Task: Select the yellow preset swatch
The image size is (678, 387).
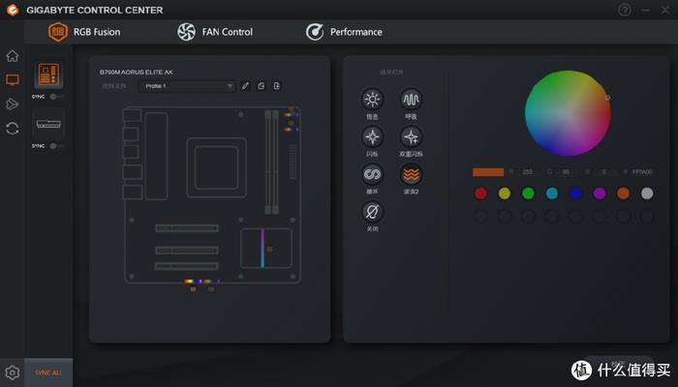Action: 505,193
